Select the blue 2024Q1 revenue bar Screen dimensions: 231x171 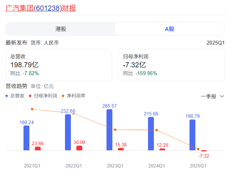(x=151, y=133)
